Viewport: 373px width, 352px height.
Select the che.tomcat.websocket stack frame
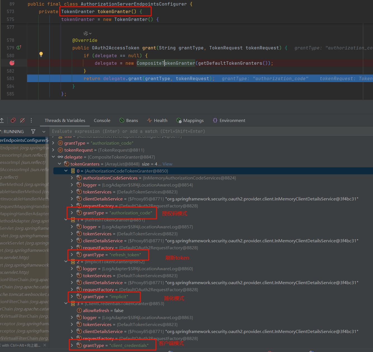tap(24, 294)
